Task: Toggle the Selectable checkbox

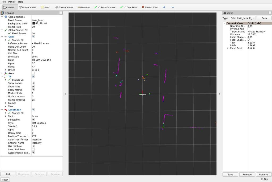Action: pyautogui.click(x=33, y=119)
